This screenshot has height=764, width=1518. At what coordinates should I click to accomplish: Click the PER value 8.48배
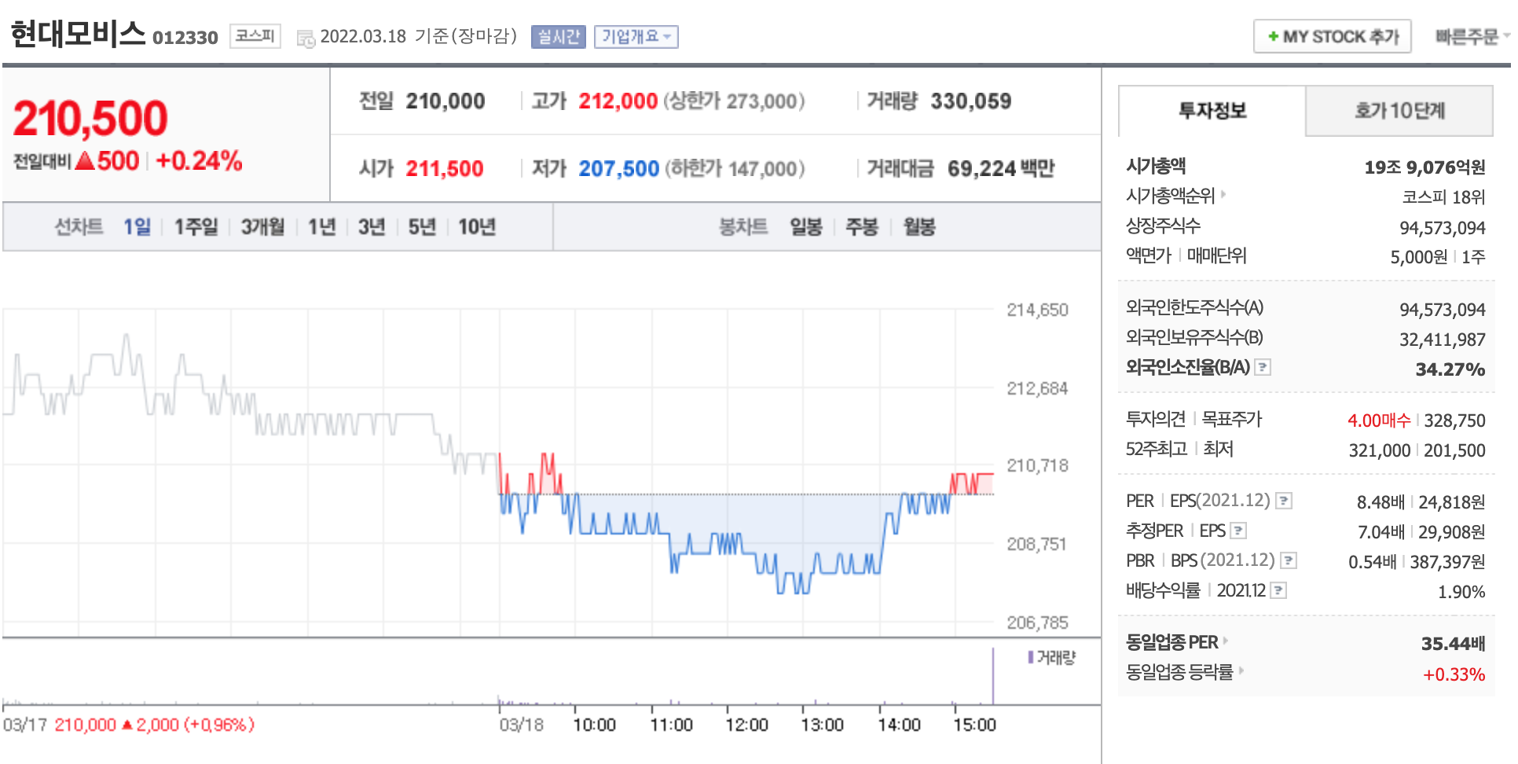pos(1380,502)
